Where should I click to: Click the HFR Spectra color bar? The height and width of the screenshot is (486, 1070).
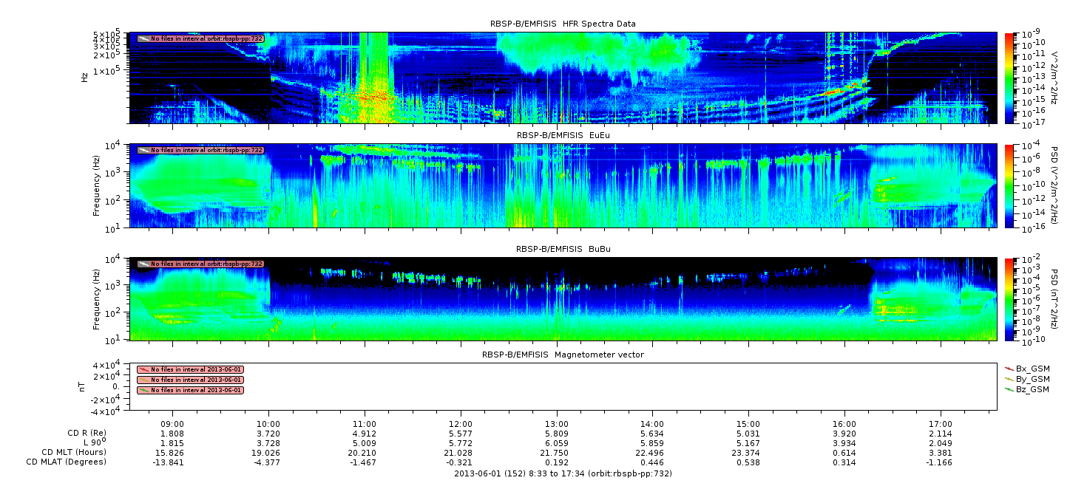point(1009,78)
